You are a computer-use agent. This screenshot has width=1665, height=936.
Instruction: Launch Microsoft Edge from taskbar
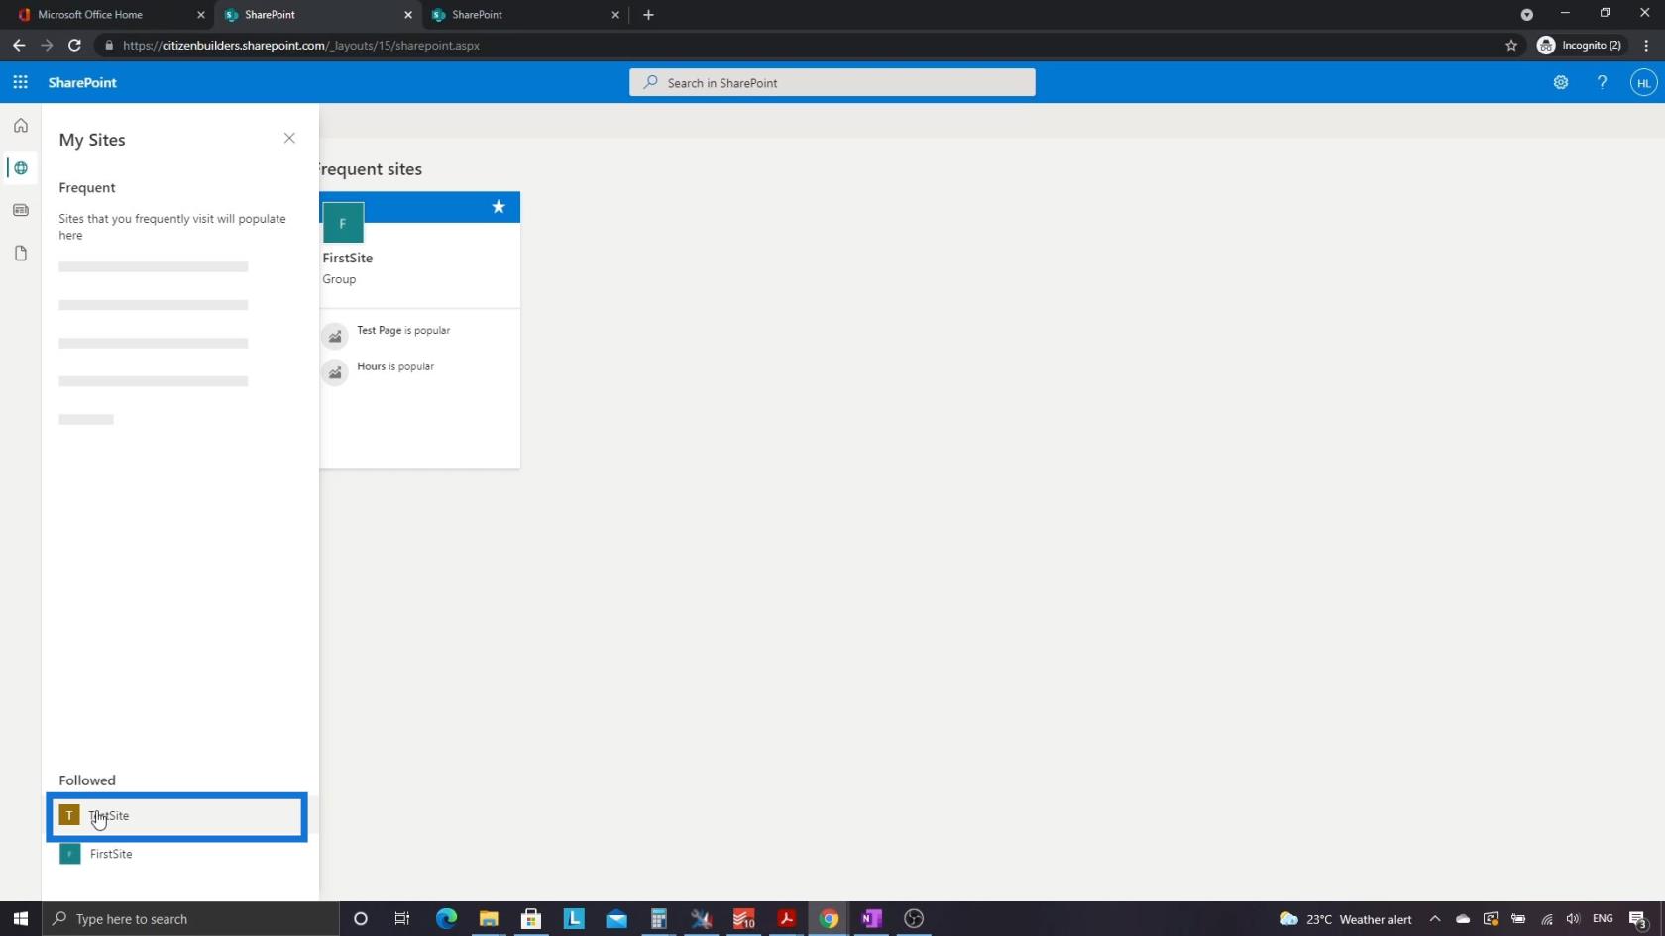pos(446,919)
